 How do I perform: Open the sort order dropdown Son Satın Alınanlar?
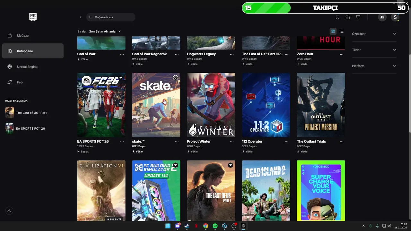[x=105, y=31]
